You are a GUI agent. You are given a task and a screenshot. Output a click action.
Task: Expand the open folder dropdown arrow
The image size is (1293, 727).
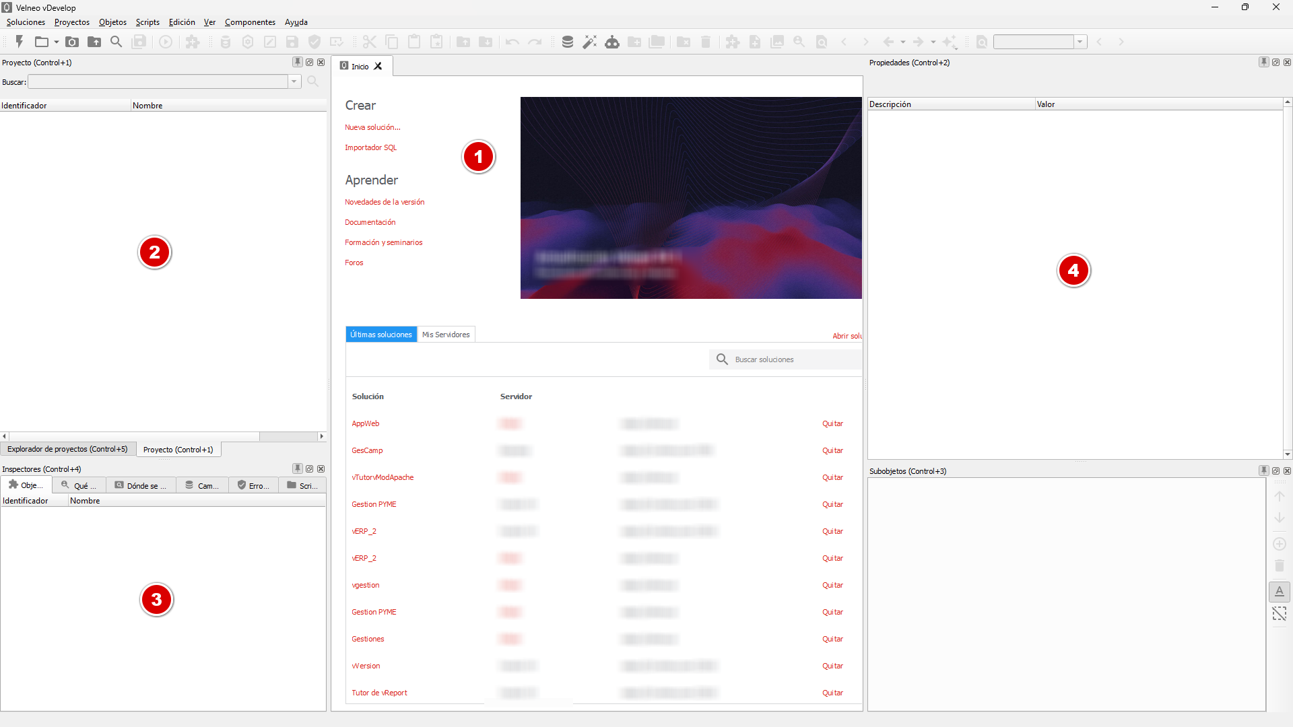pyautogui.click(x=57, y=42)
